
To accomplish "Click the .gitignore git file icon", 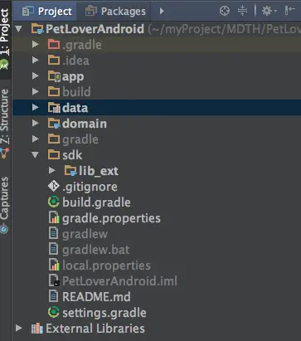I will point(54,187).
